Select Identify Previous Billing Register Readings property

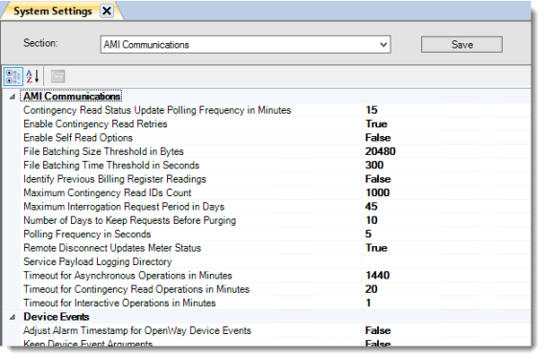tap(114, 179)
